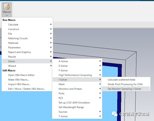
Task: Expand arrow beside Calculate
Action: click(x=51, y=24)
